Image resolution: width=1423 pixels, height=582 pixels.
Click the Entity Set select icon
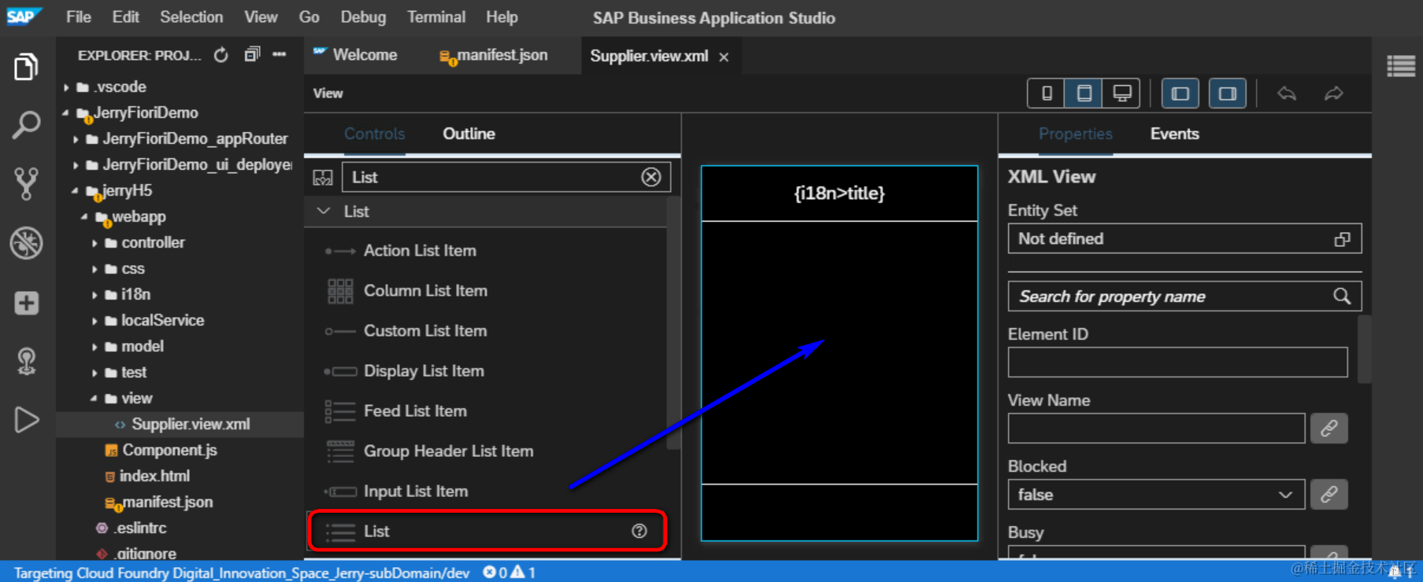click(1343, 239)
